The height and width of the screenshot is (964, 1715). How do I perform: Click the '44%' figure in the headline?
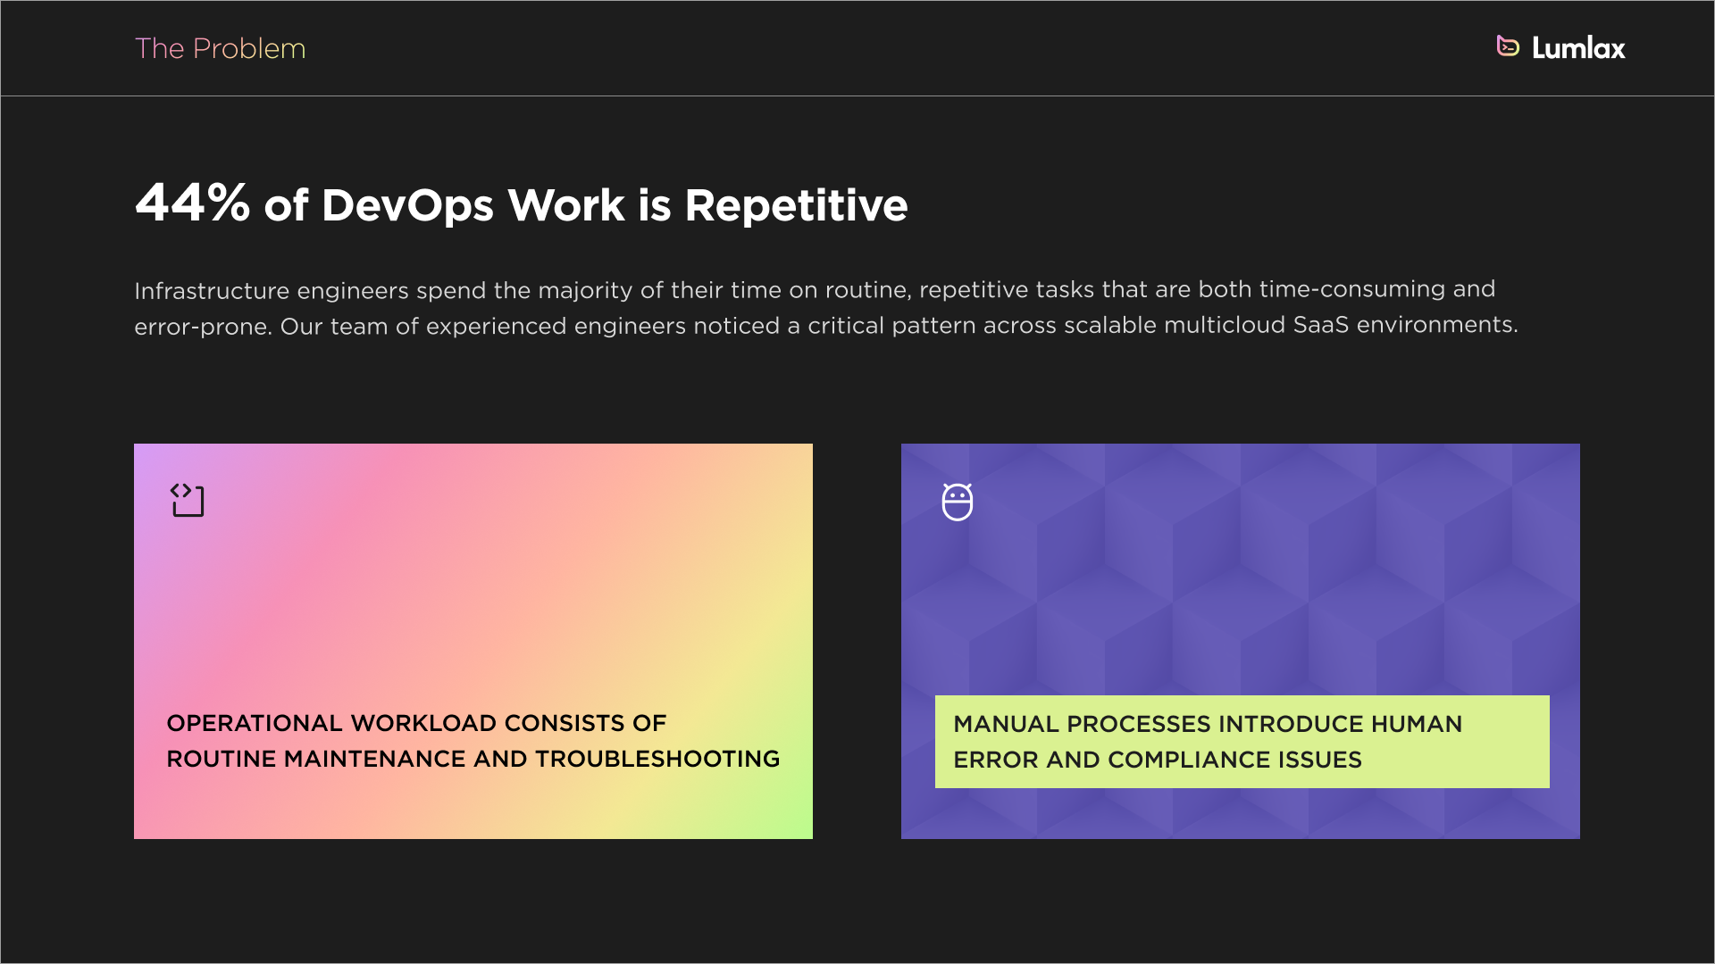(192, 204)
